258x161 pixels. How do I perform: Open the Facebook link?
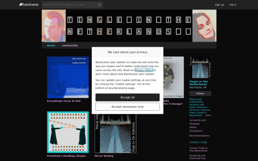tap(194, 124)
